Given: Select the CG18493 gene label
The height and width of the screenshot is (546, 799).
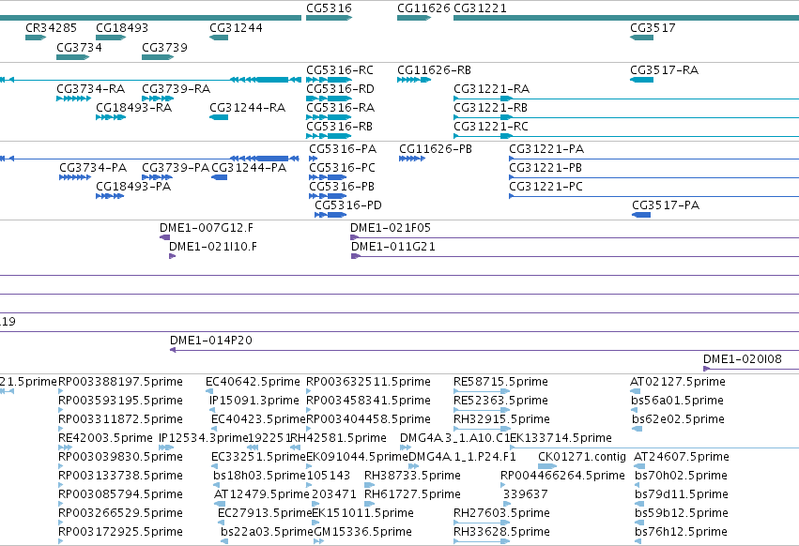Looking at the screenshot, I should coord(122,27).
